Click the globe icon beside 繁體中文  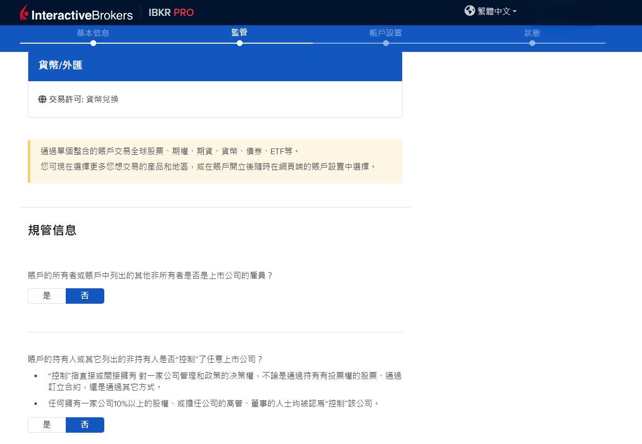(469, 11)
